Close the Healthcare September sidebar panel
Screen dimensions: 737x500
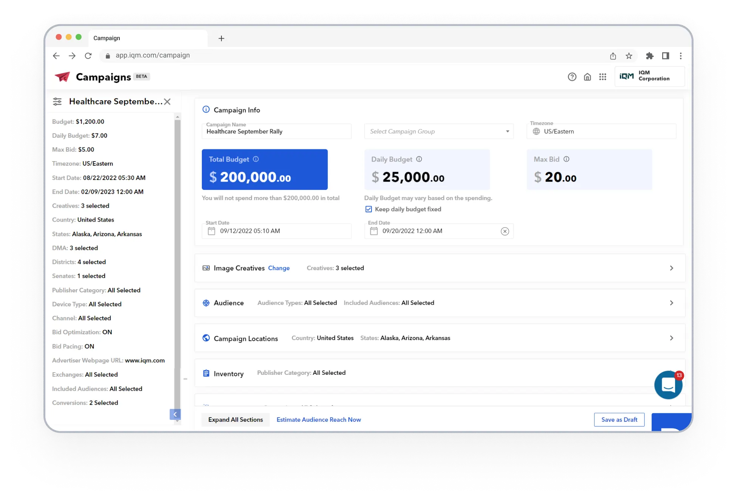point(167,101)
